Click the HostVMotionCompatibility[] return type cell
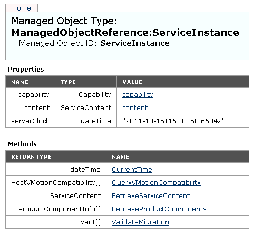Screen dimensions: 254x235 tap(56, 182)
